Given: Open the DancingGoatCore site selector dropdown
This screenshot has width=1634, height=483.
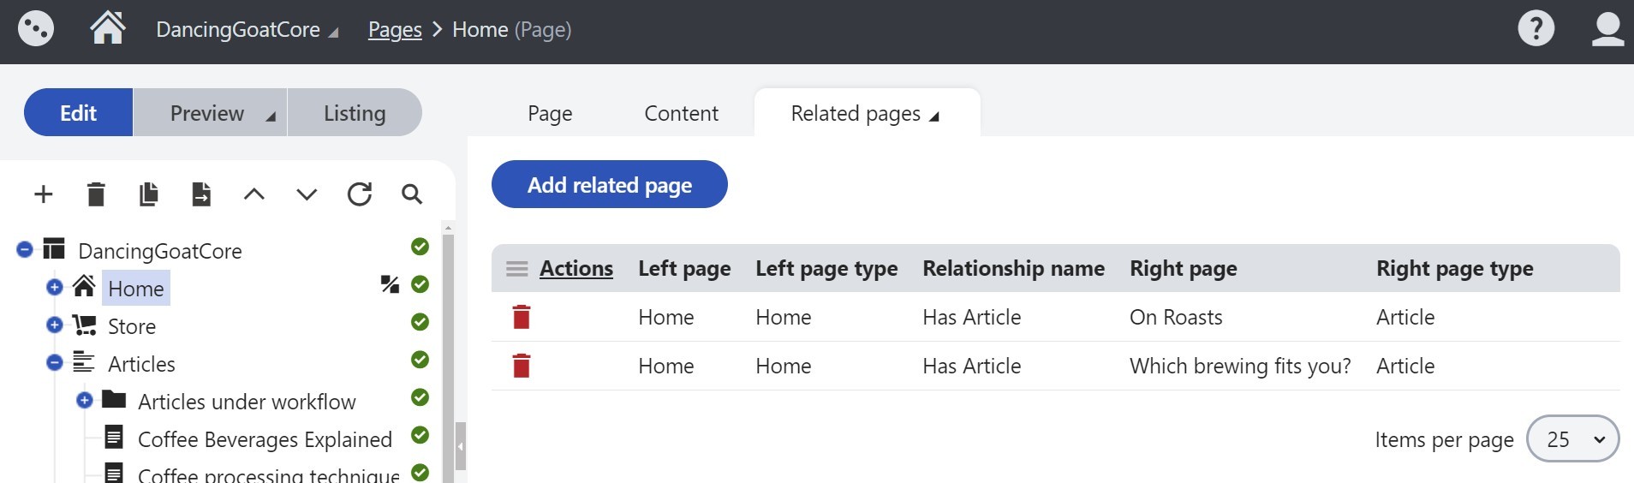Looking at the screenshot, I should [x=247, y=30].
